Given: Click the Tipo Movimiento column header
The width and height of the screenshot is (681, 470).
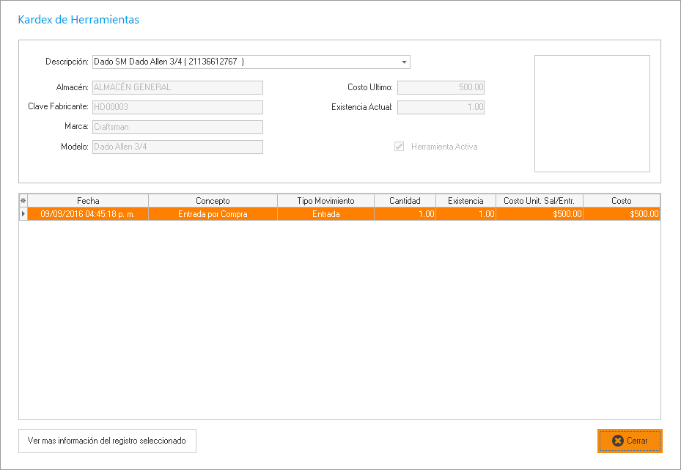Looking at the screenshot, I should 325,200.
